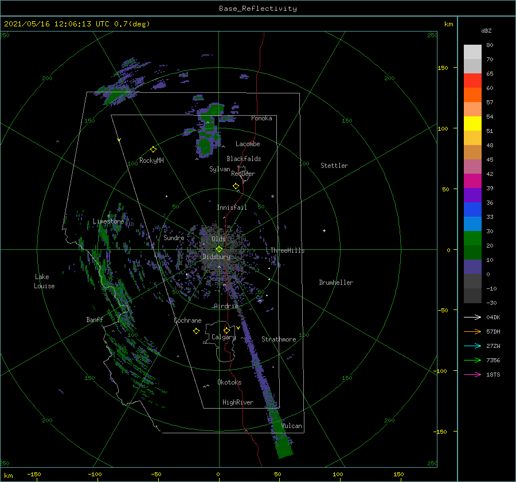Click the yellow diamond inside Calgary boundary

coord(226,330)
